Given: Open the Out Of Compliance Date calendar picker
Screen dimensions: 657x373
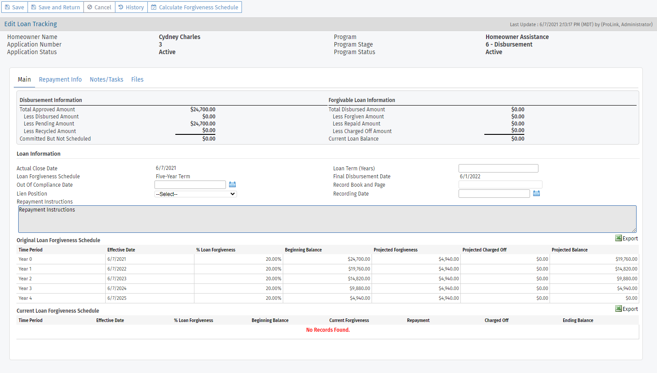Looking at the screenshot, I should [x=232, y=185].
